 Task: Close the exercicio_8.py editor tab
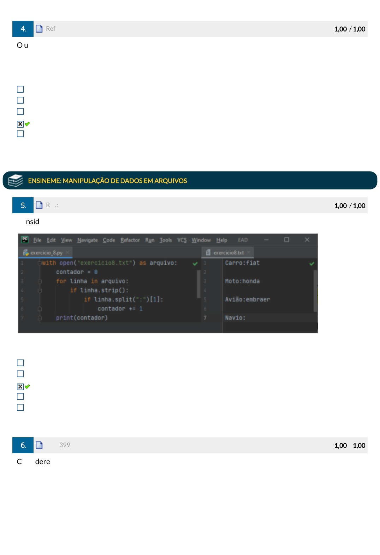(x=67, y=252)
